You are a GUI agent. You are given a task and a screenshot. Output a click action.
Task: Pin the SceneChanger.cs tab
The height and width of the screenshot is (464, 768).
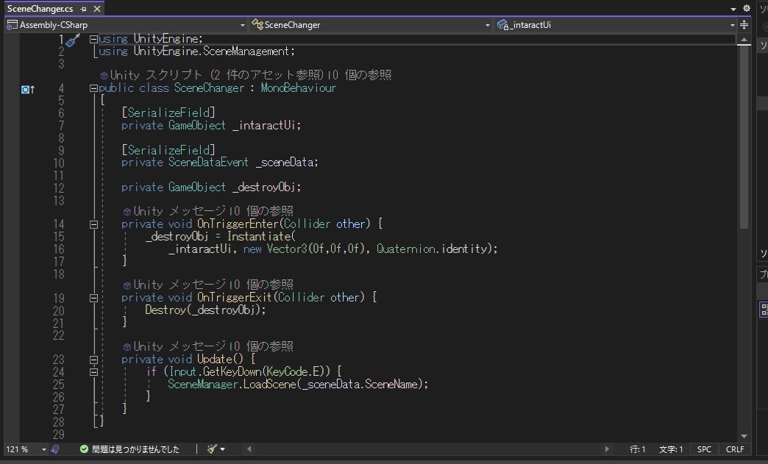(x=83, y=9)
